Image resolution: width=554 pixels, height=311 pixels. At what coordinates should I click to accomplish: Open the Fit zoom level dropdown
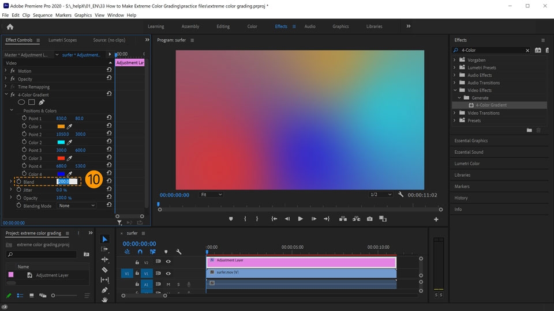[x=211, y=195]
